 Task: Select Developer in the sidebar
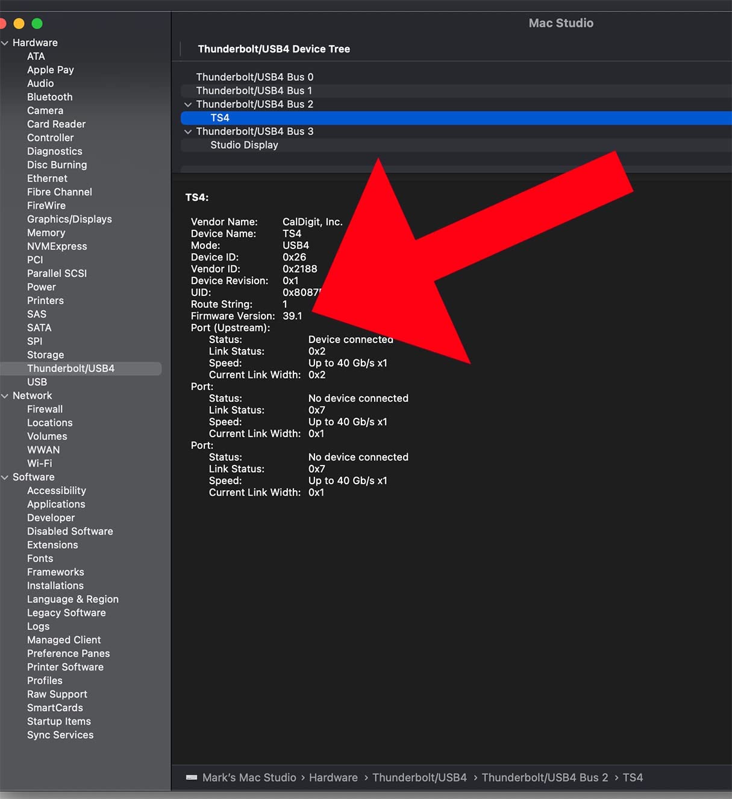[51, 517]
